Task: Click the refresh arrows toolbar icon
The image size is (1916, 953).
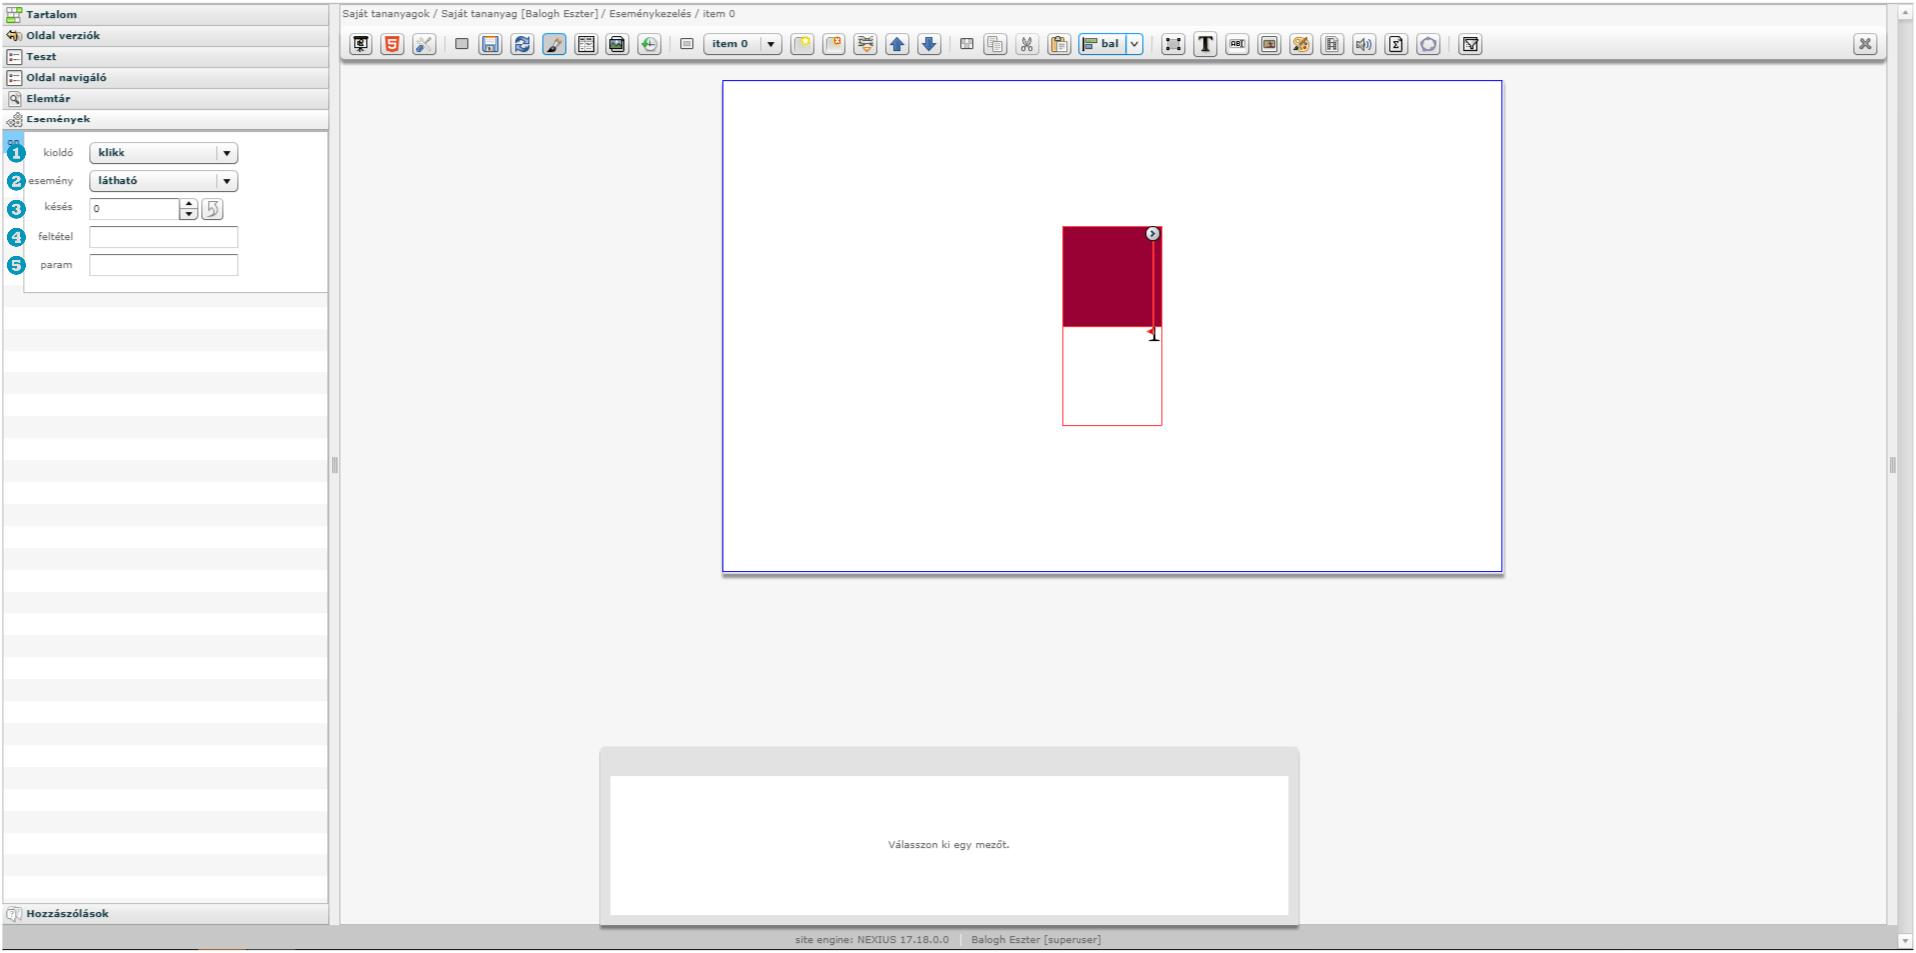Action: coord(522,44)
